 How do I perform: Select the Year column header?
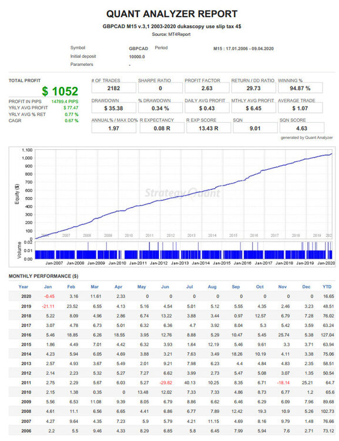tap(24, 286)
